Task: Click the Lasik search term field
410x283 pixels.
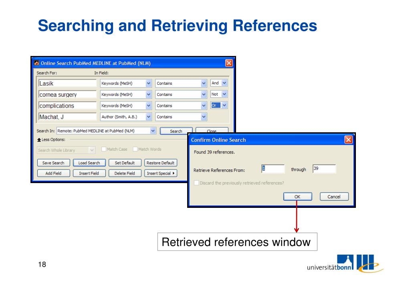Action: click(67, 84)
